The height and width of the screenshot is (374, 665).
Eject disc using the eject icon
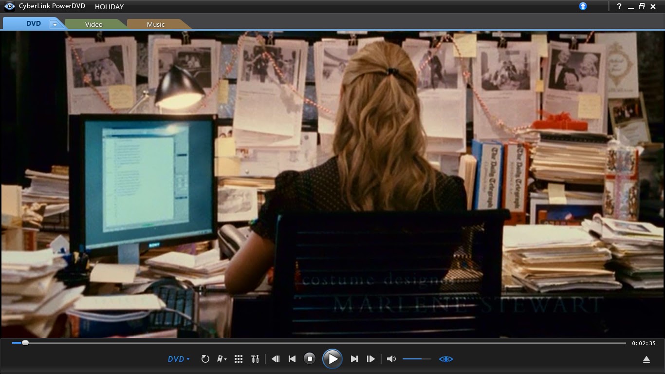(647, 359)
